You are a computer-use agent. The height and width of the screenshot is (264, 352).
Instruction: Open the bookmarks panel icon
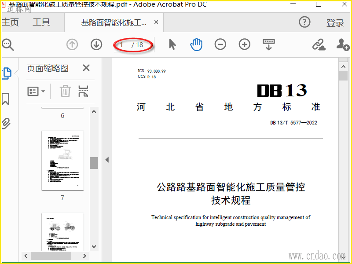point(6,99)
